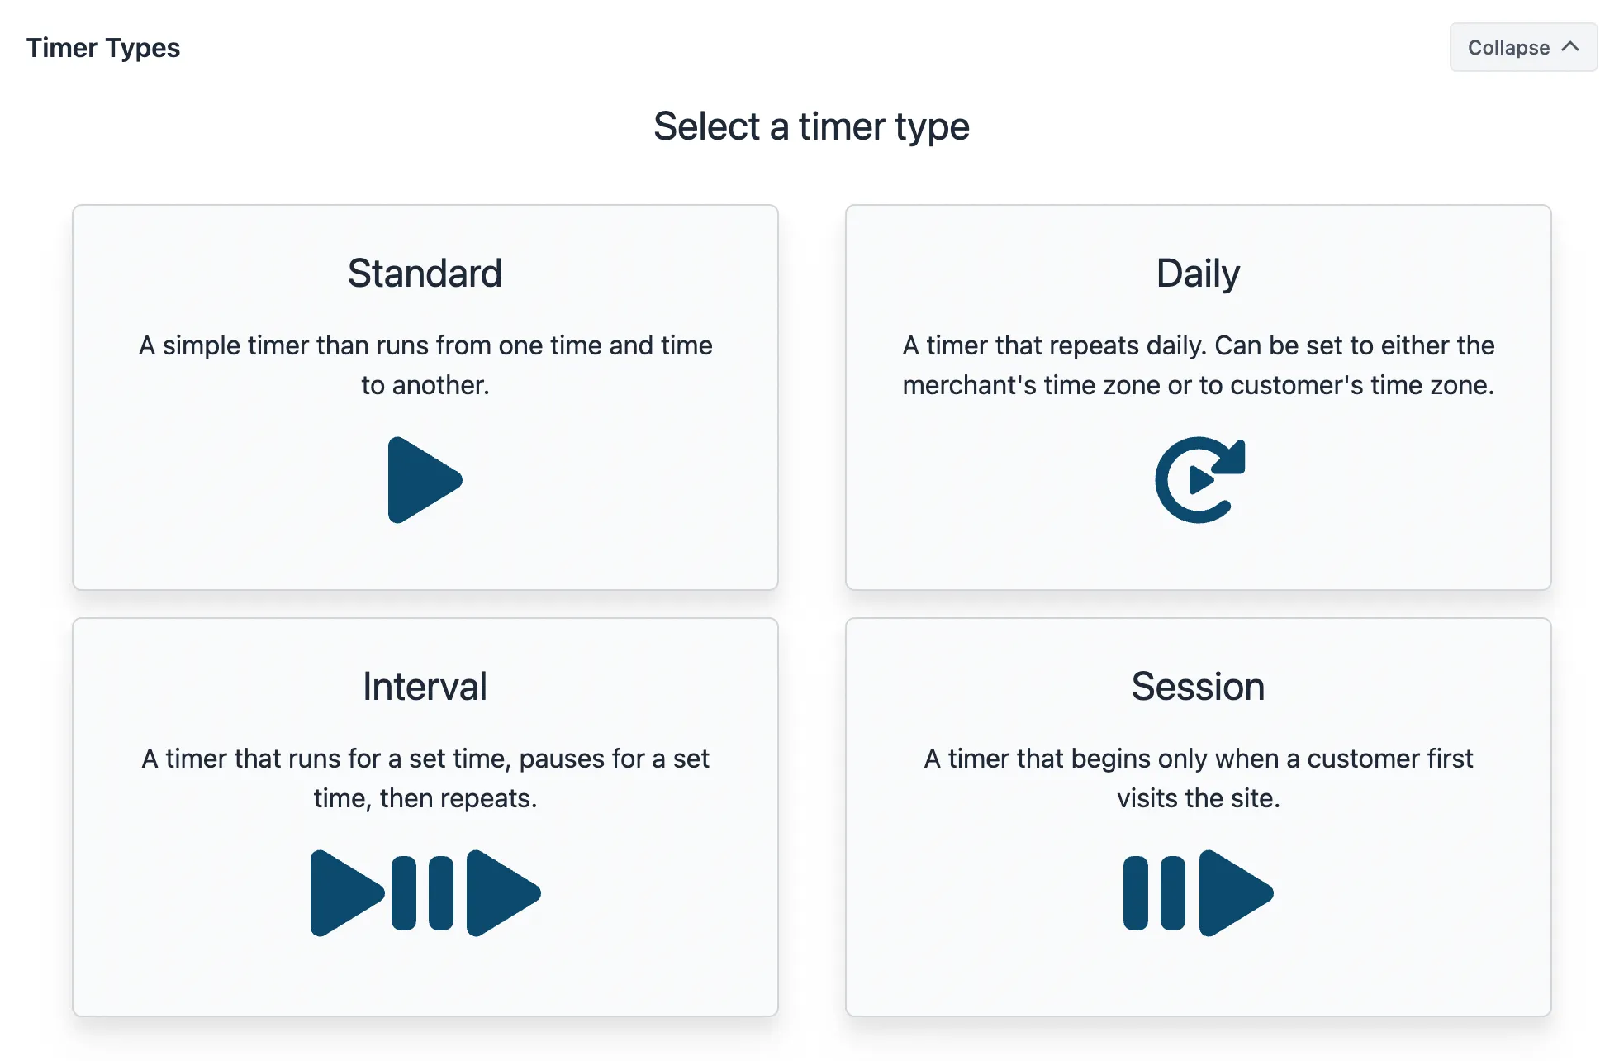
Task: Click the Daily repeat-play circular icon
Action: coord(1199,480)
